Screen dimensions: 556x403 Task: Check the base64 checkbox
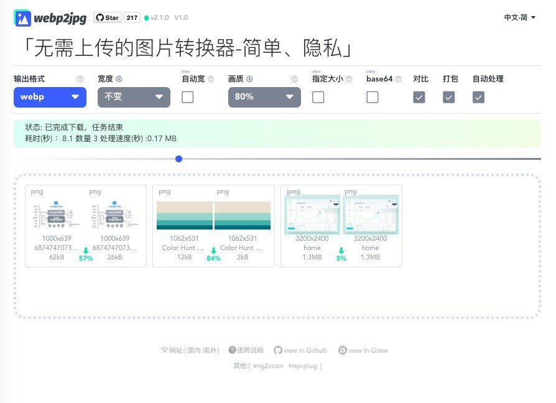coord(373,97)
